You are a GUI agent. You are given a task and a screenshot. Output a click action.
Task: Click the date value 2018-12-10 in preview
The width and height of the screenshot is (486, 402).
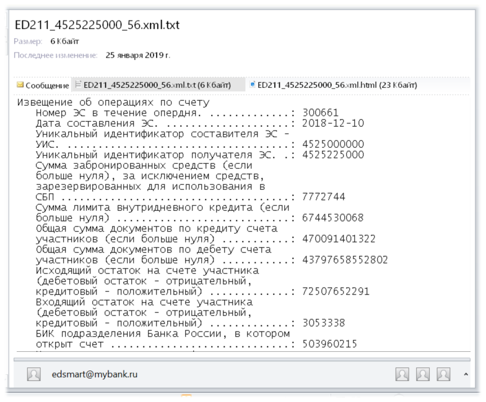(333, 123)
